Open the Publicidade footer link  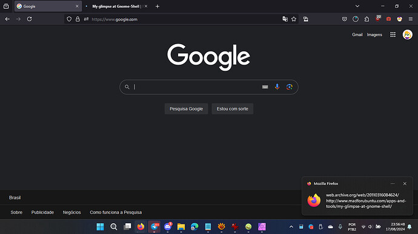pyautogui.click(x=42, y=212)
